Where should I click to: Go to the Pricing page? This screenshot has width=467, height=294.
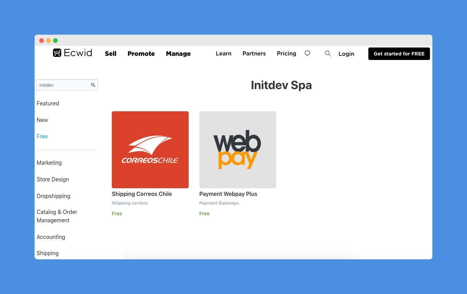click(287, 53)
